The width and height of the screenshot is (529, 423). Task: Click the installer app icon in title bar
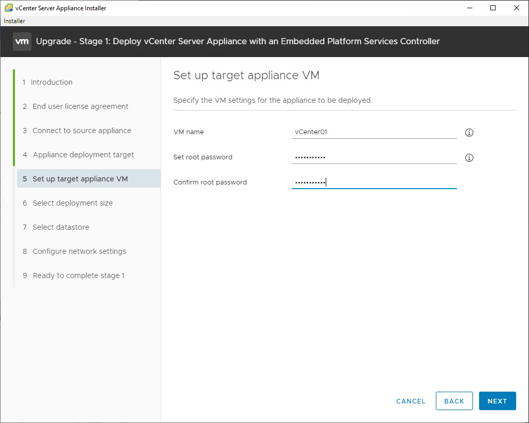[x=8, y=8]
